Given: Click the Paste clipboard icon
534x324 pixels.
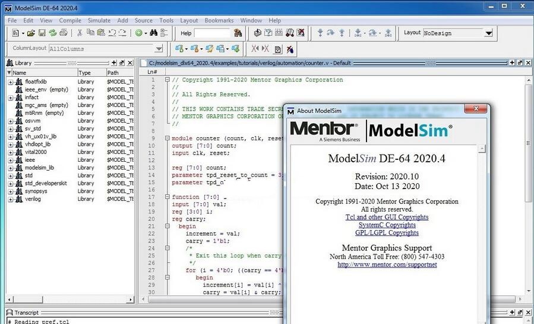Looking at the screenshot, I should coord(101,33).
